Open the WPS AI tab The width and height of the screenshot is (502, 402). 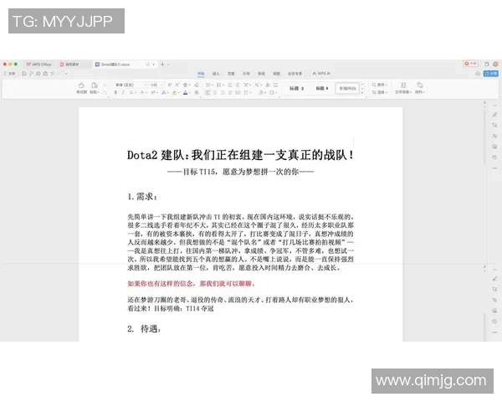(x=321, y=74)
